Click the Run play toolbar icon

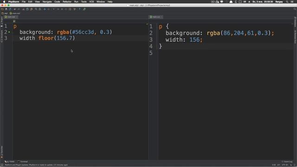[x=58, y=9]
